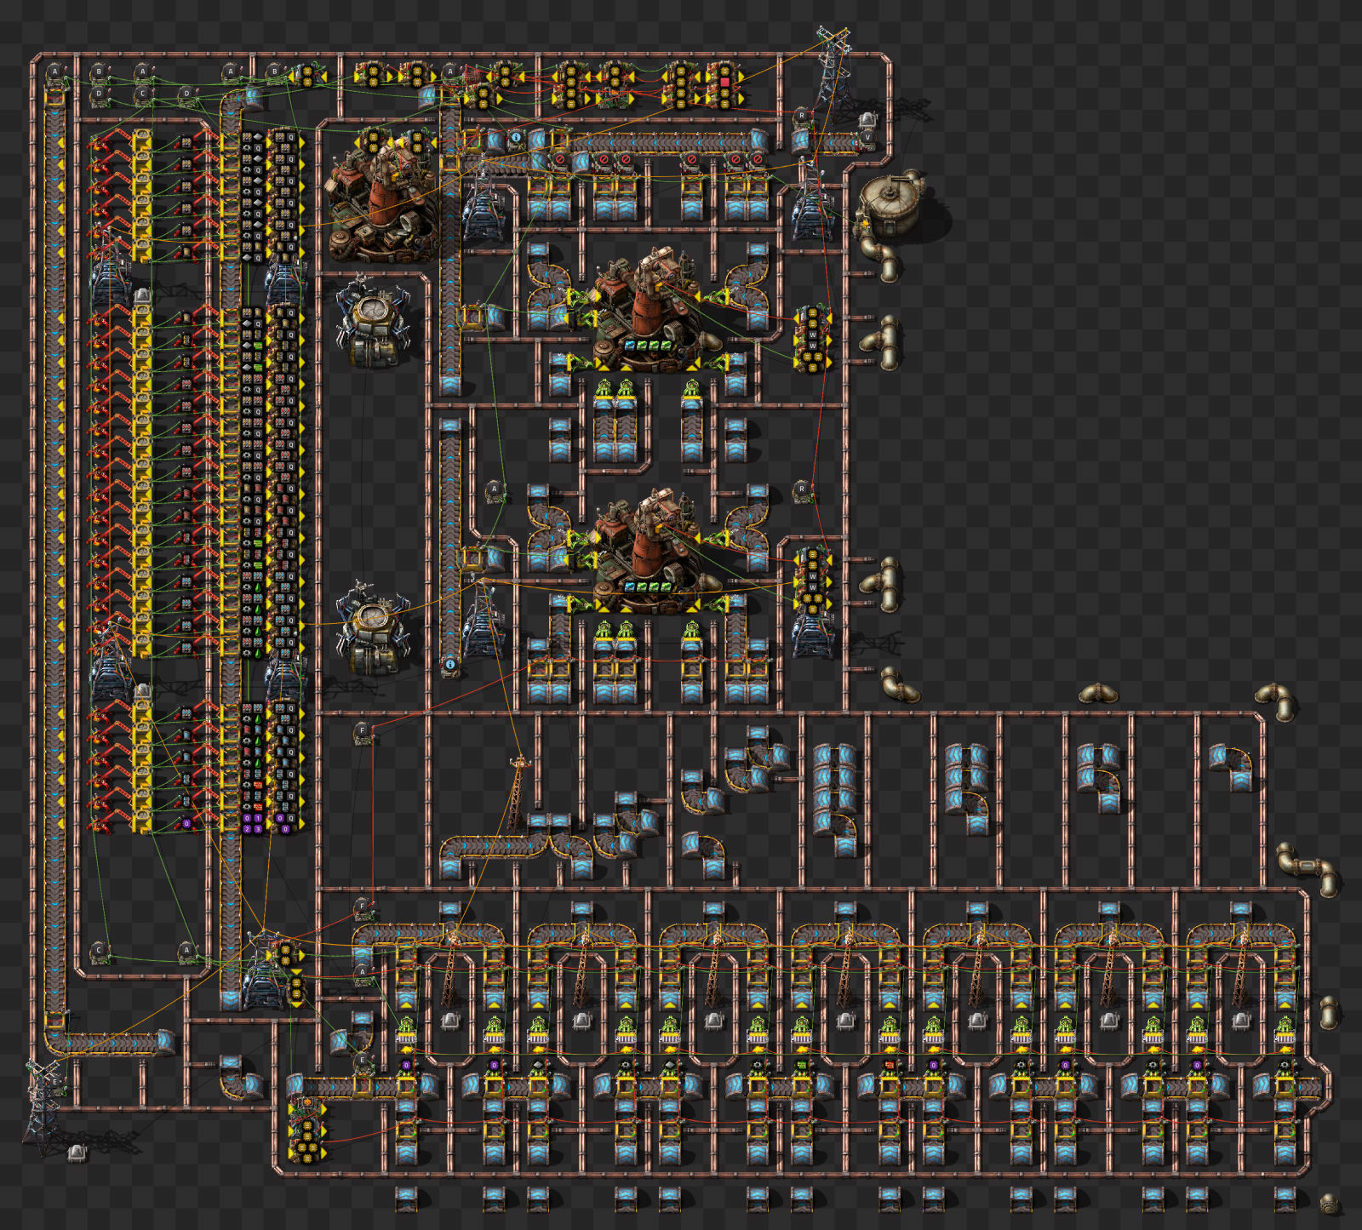Screen dimensions: 1362x1230
Task: Click the red item icon in bottom assembler row
Action: [890, 1065]
